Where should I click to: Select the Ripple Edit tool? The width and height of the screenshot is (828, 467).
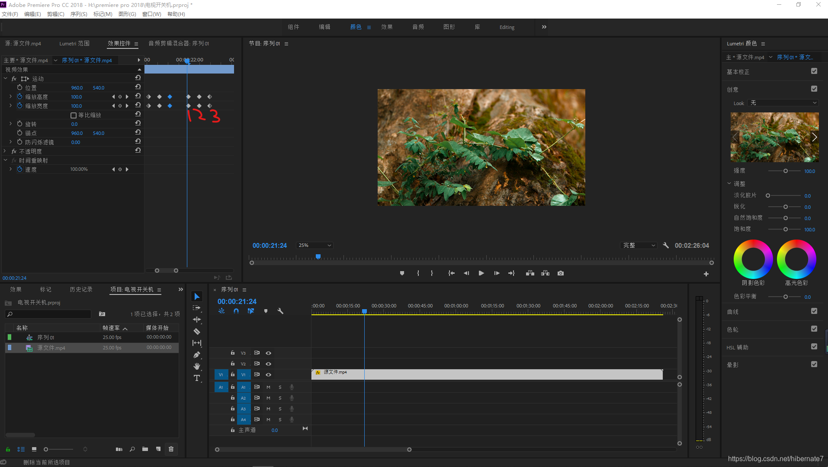tap(197, 320)
